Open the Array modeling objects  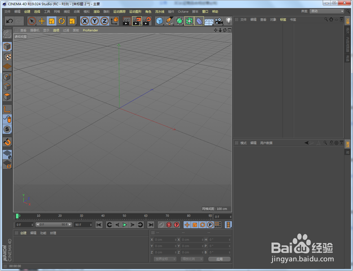(x=189, y=21)
